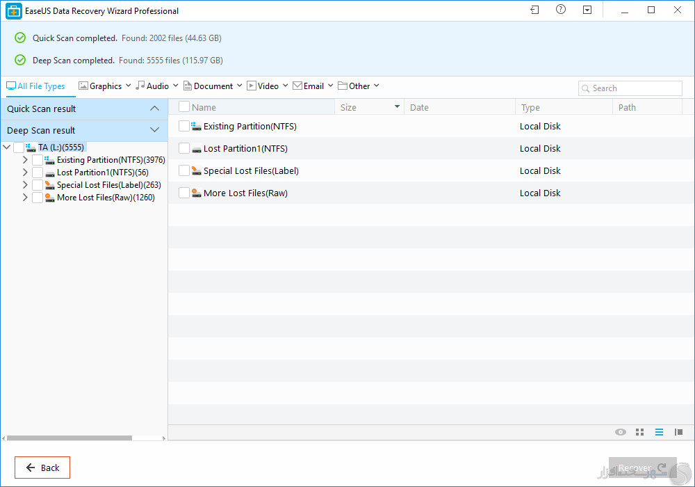Click the Graphics picture icon
The height and width of the screenshot is (487, 695).
83,86
